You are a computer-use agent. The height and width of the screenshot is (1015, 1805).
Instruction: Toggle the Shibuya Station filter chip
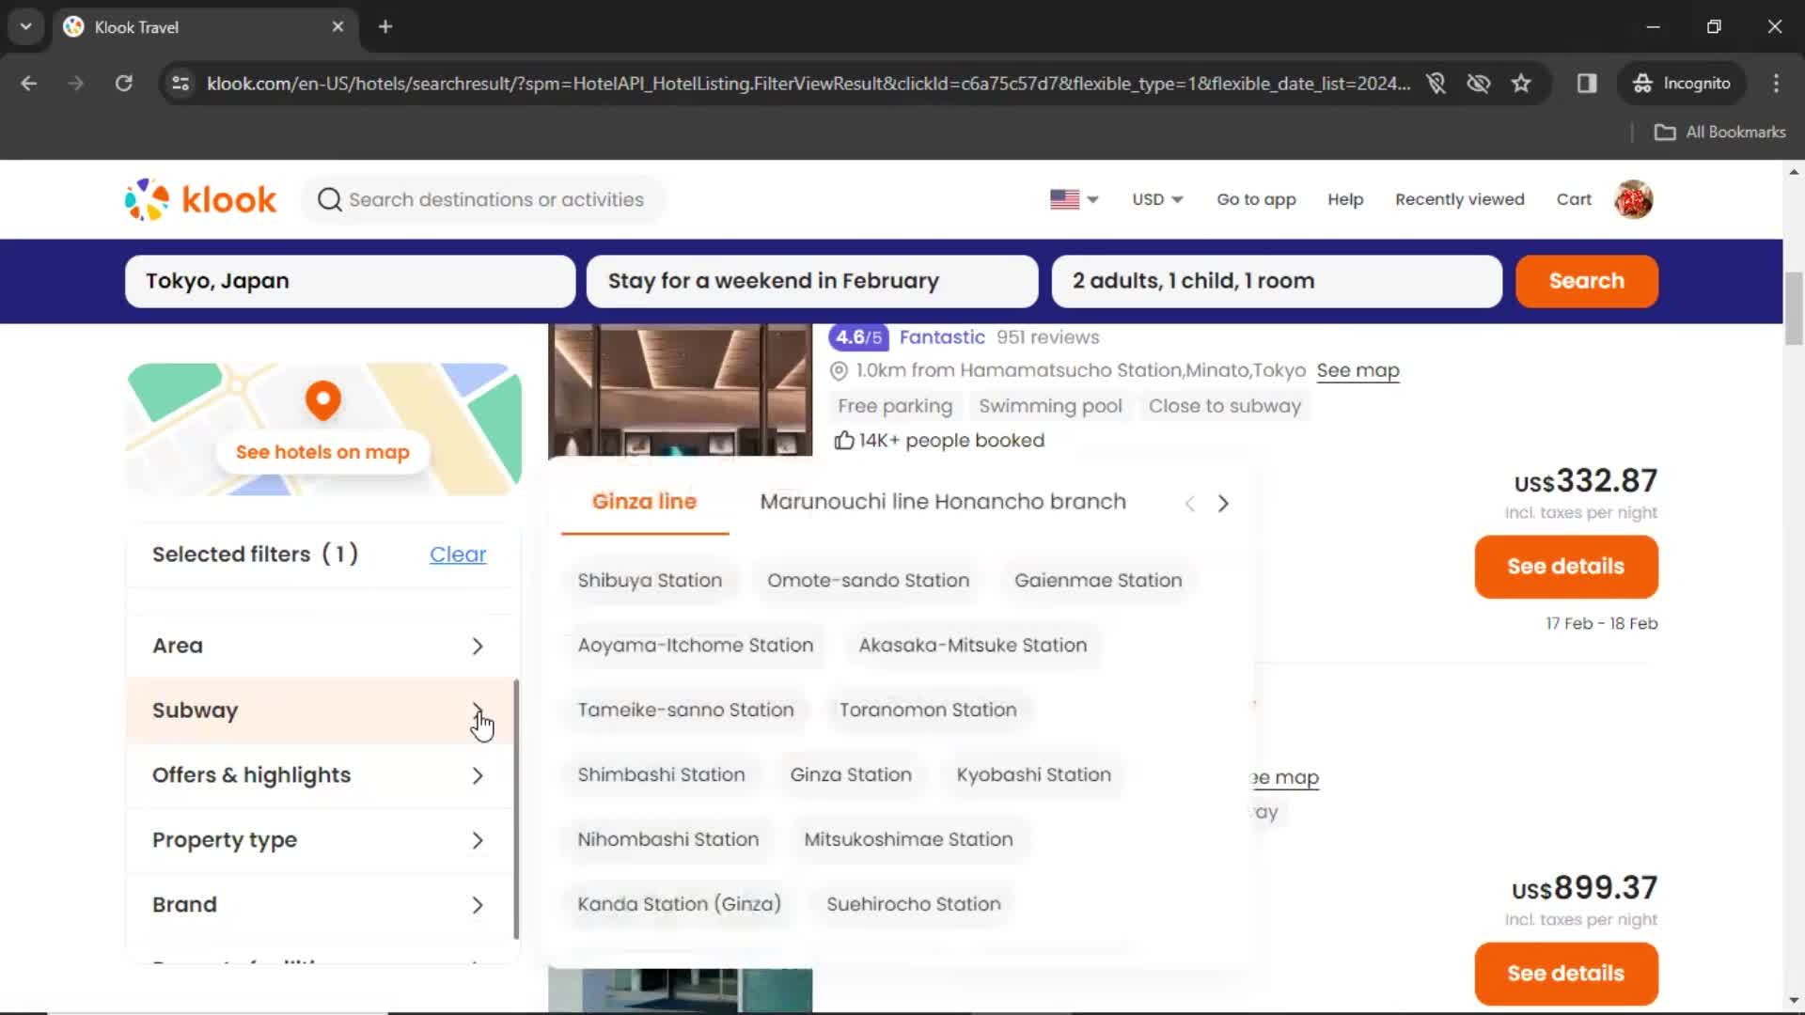(x=650, y=581)
